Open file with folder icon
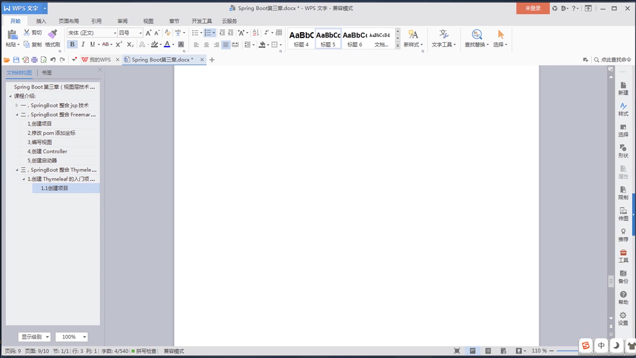Image resolution: width=636 pixels, height=358 pixels. pyautogui.click(x=7, y=60)
